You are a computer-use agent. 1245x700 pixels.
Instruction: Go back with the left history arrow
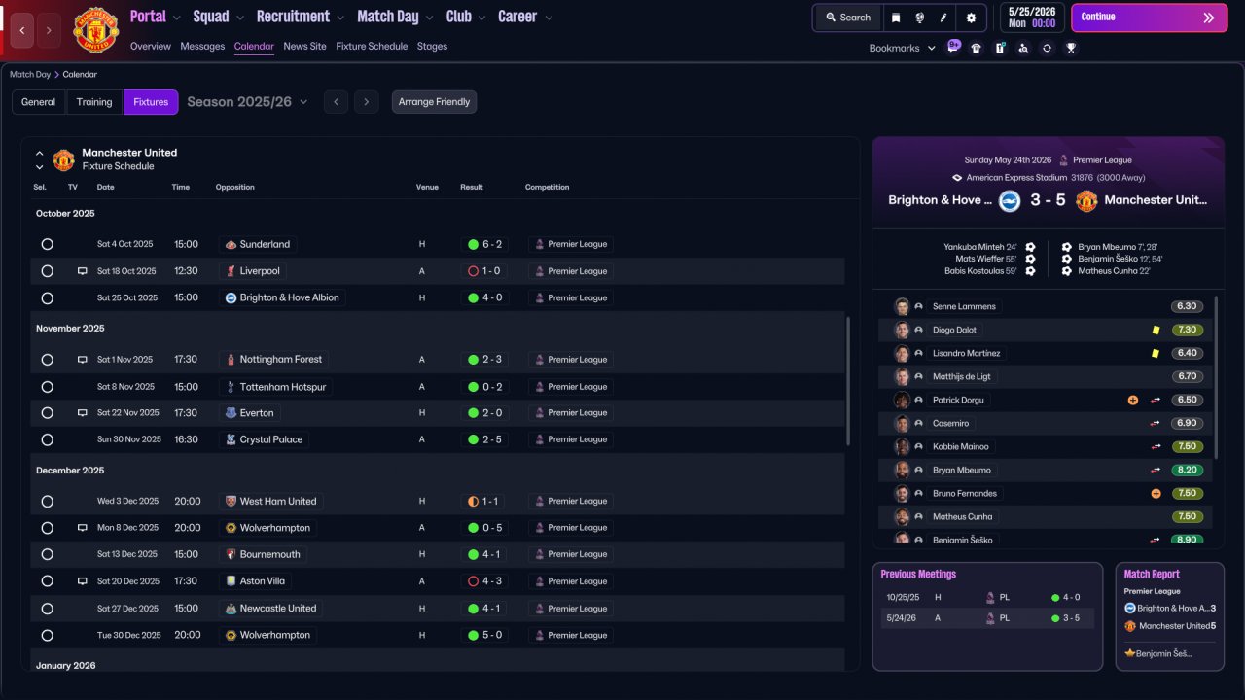tap(22, 30)
